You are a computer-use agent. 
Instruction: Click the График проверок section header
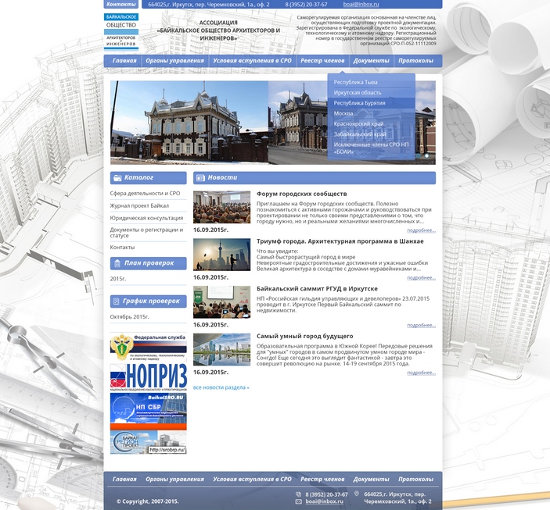coord(149,301)
